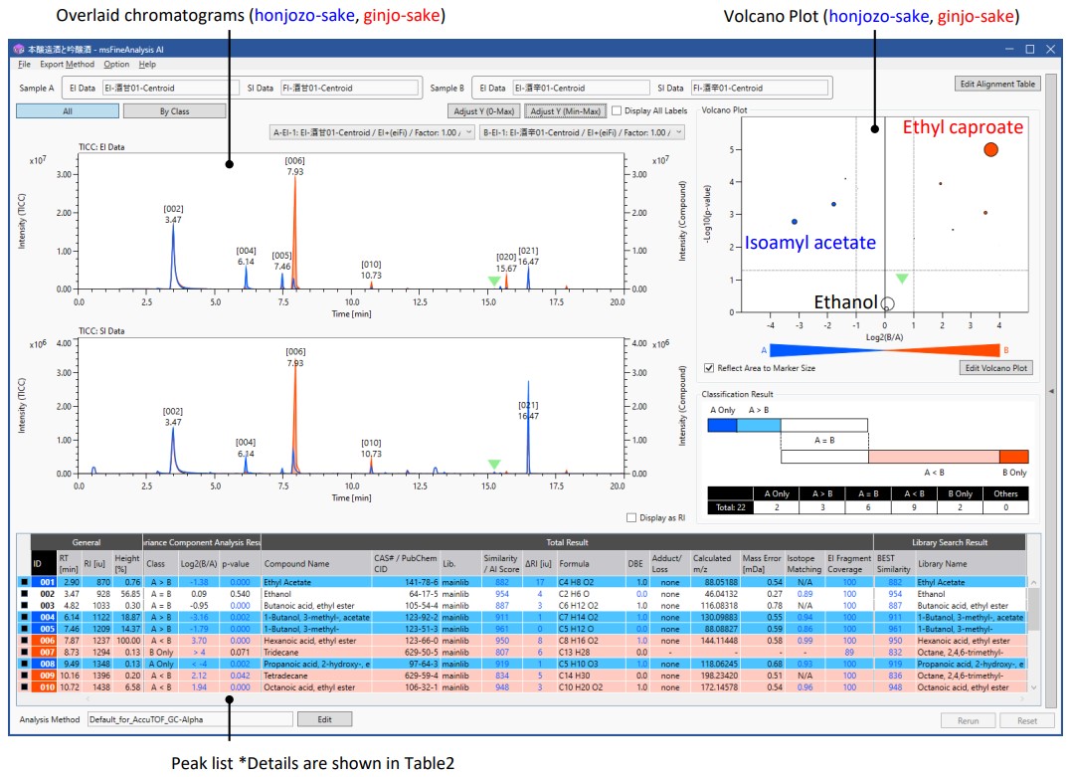
Task: Click the green triangle marker in Volcano Plot
Action: tap(901, 279)
